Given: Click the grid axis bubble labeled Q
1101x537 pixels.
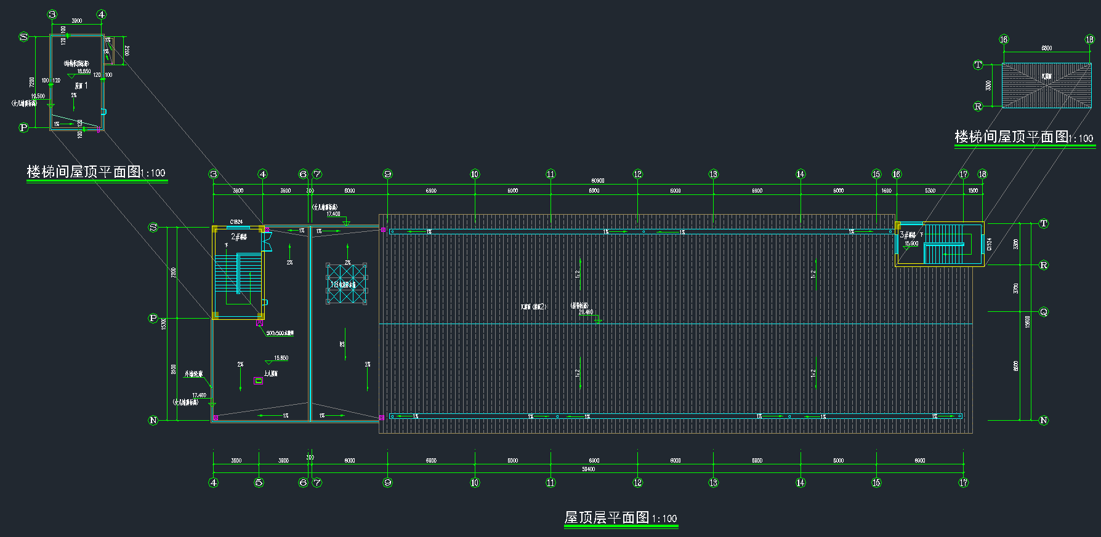Looking at the screenshot, I should (1044, 312).
